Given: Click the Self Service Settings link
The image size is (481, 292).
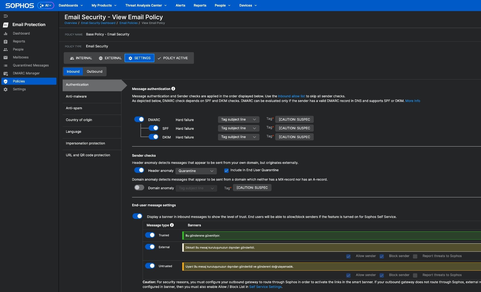Looking at the screenshot, I should click(x=265, y=287).
